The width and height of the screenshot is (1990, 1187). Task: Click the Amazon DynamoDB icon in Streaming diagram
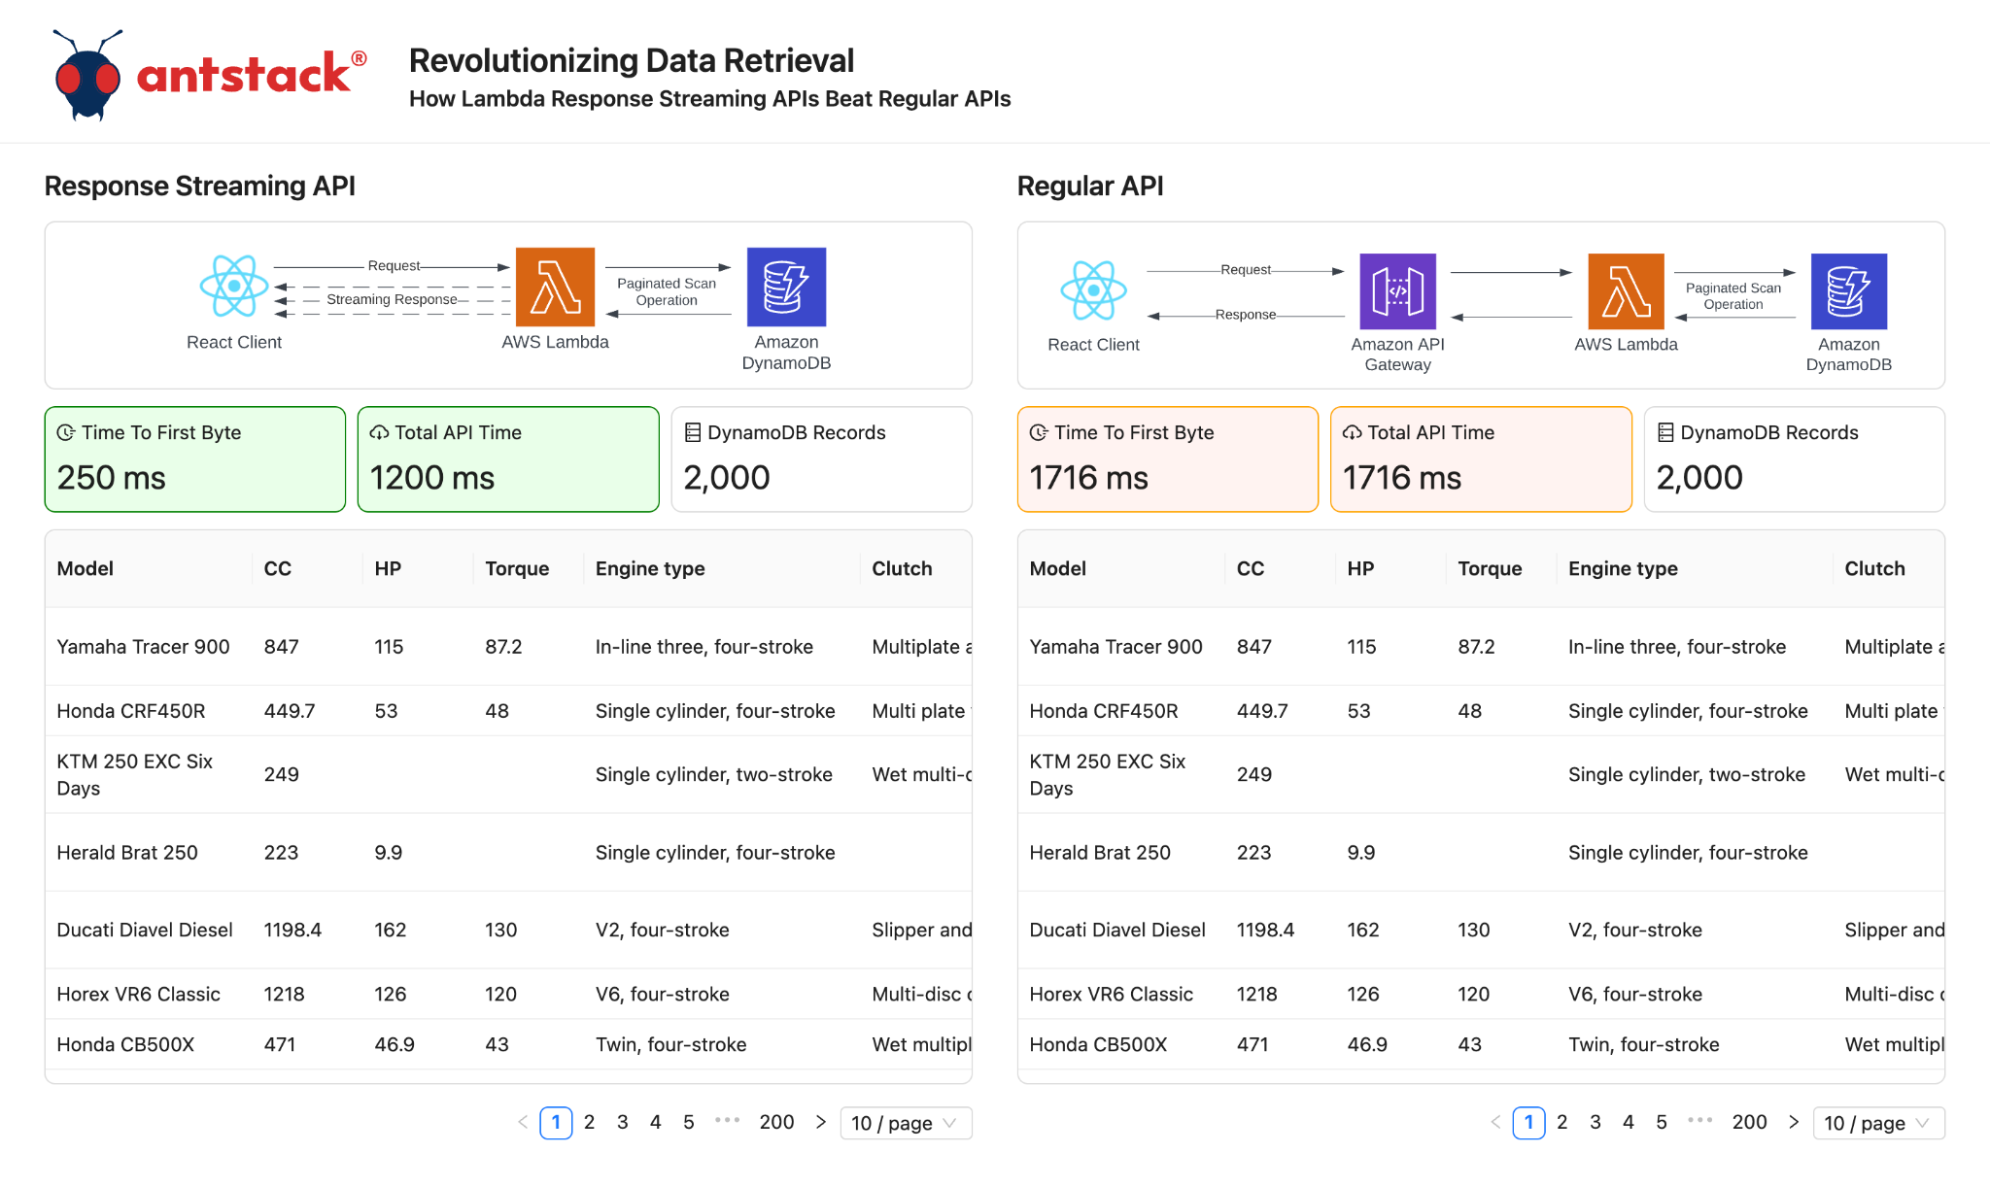786,287
